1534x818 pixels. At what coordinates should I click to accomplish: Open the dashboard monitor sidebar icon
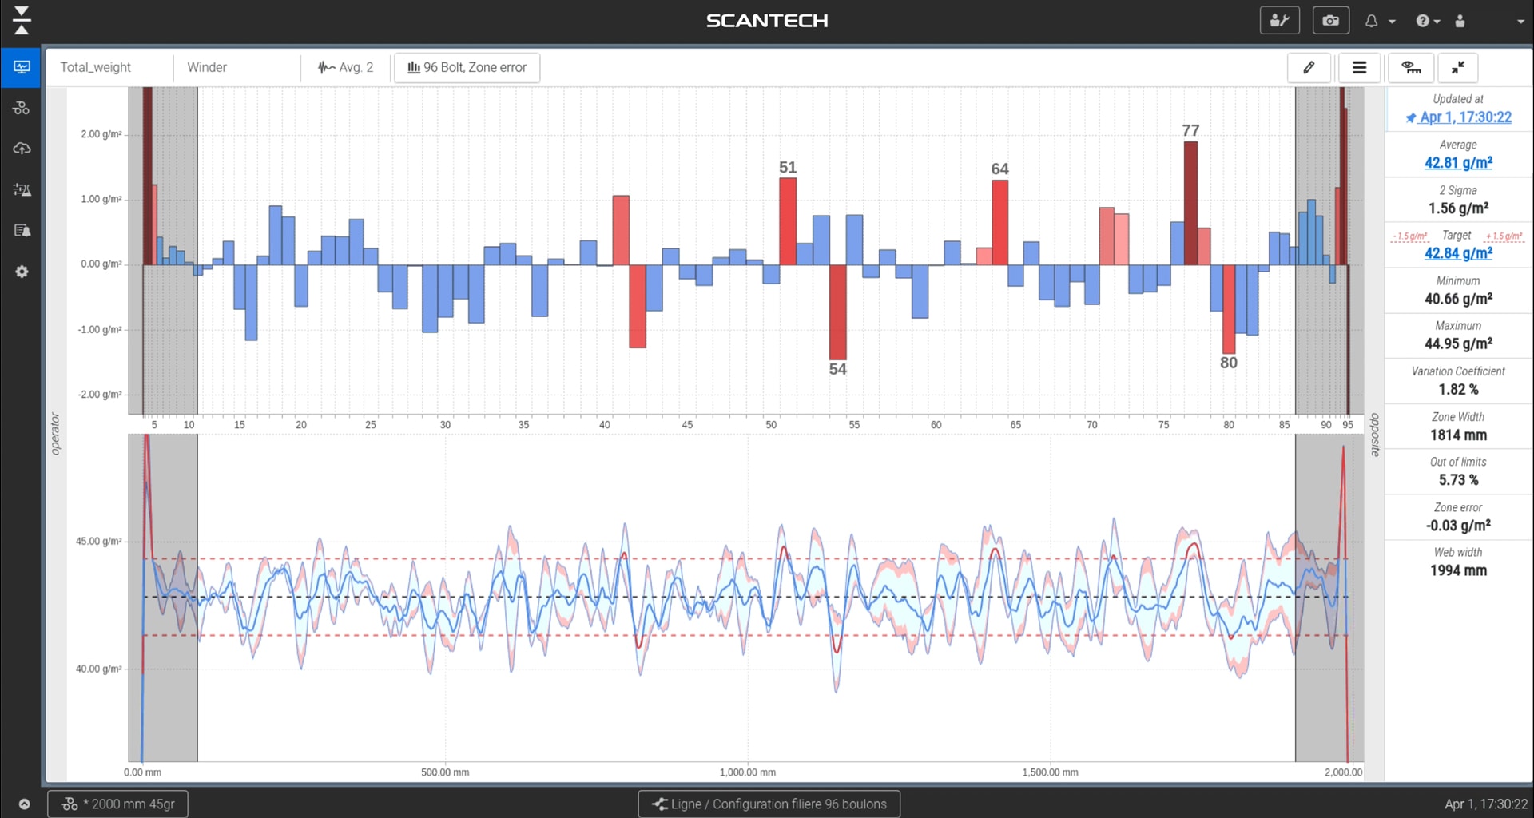[22, 67]
